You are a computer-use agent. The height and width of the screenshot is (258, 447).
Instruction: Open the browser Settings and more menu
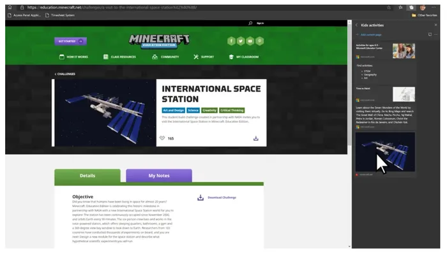434,8
